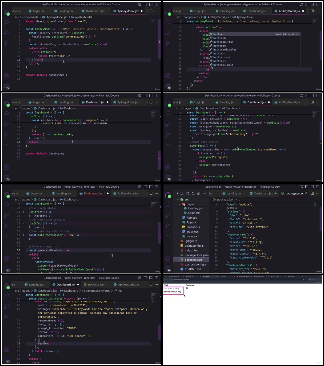Toggle bottom panel in the 'export default Dashboard' window
Image resolution: width=324 pixels, height=366 pixels.
pyautogui.click(x=151, y=95)
